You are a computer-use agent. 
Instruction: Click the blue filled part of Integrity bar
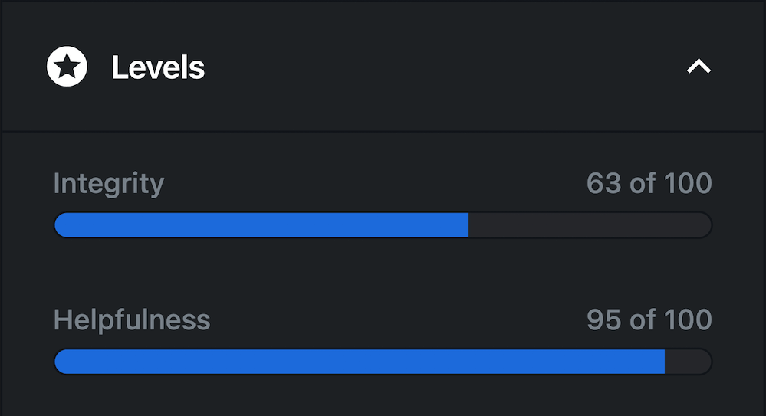point(261,225)
